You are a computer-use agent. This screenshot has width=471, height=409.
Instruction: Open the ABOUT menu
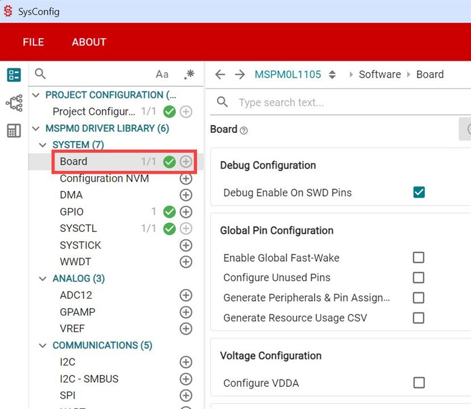pyautogui.click(x=89, y=42)
